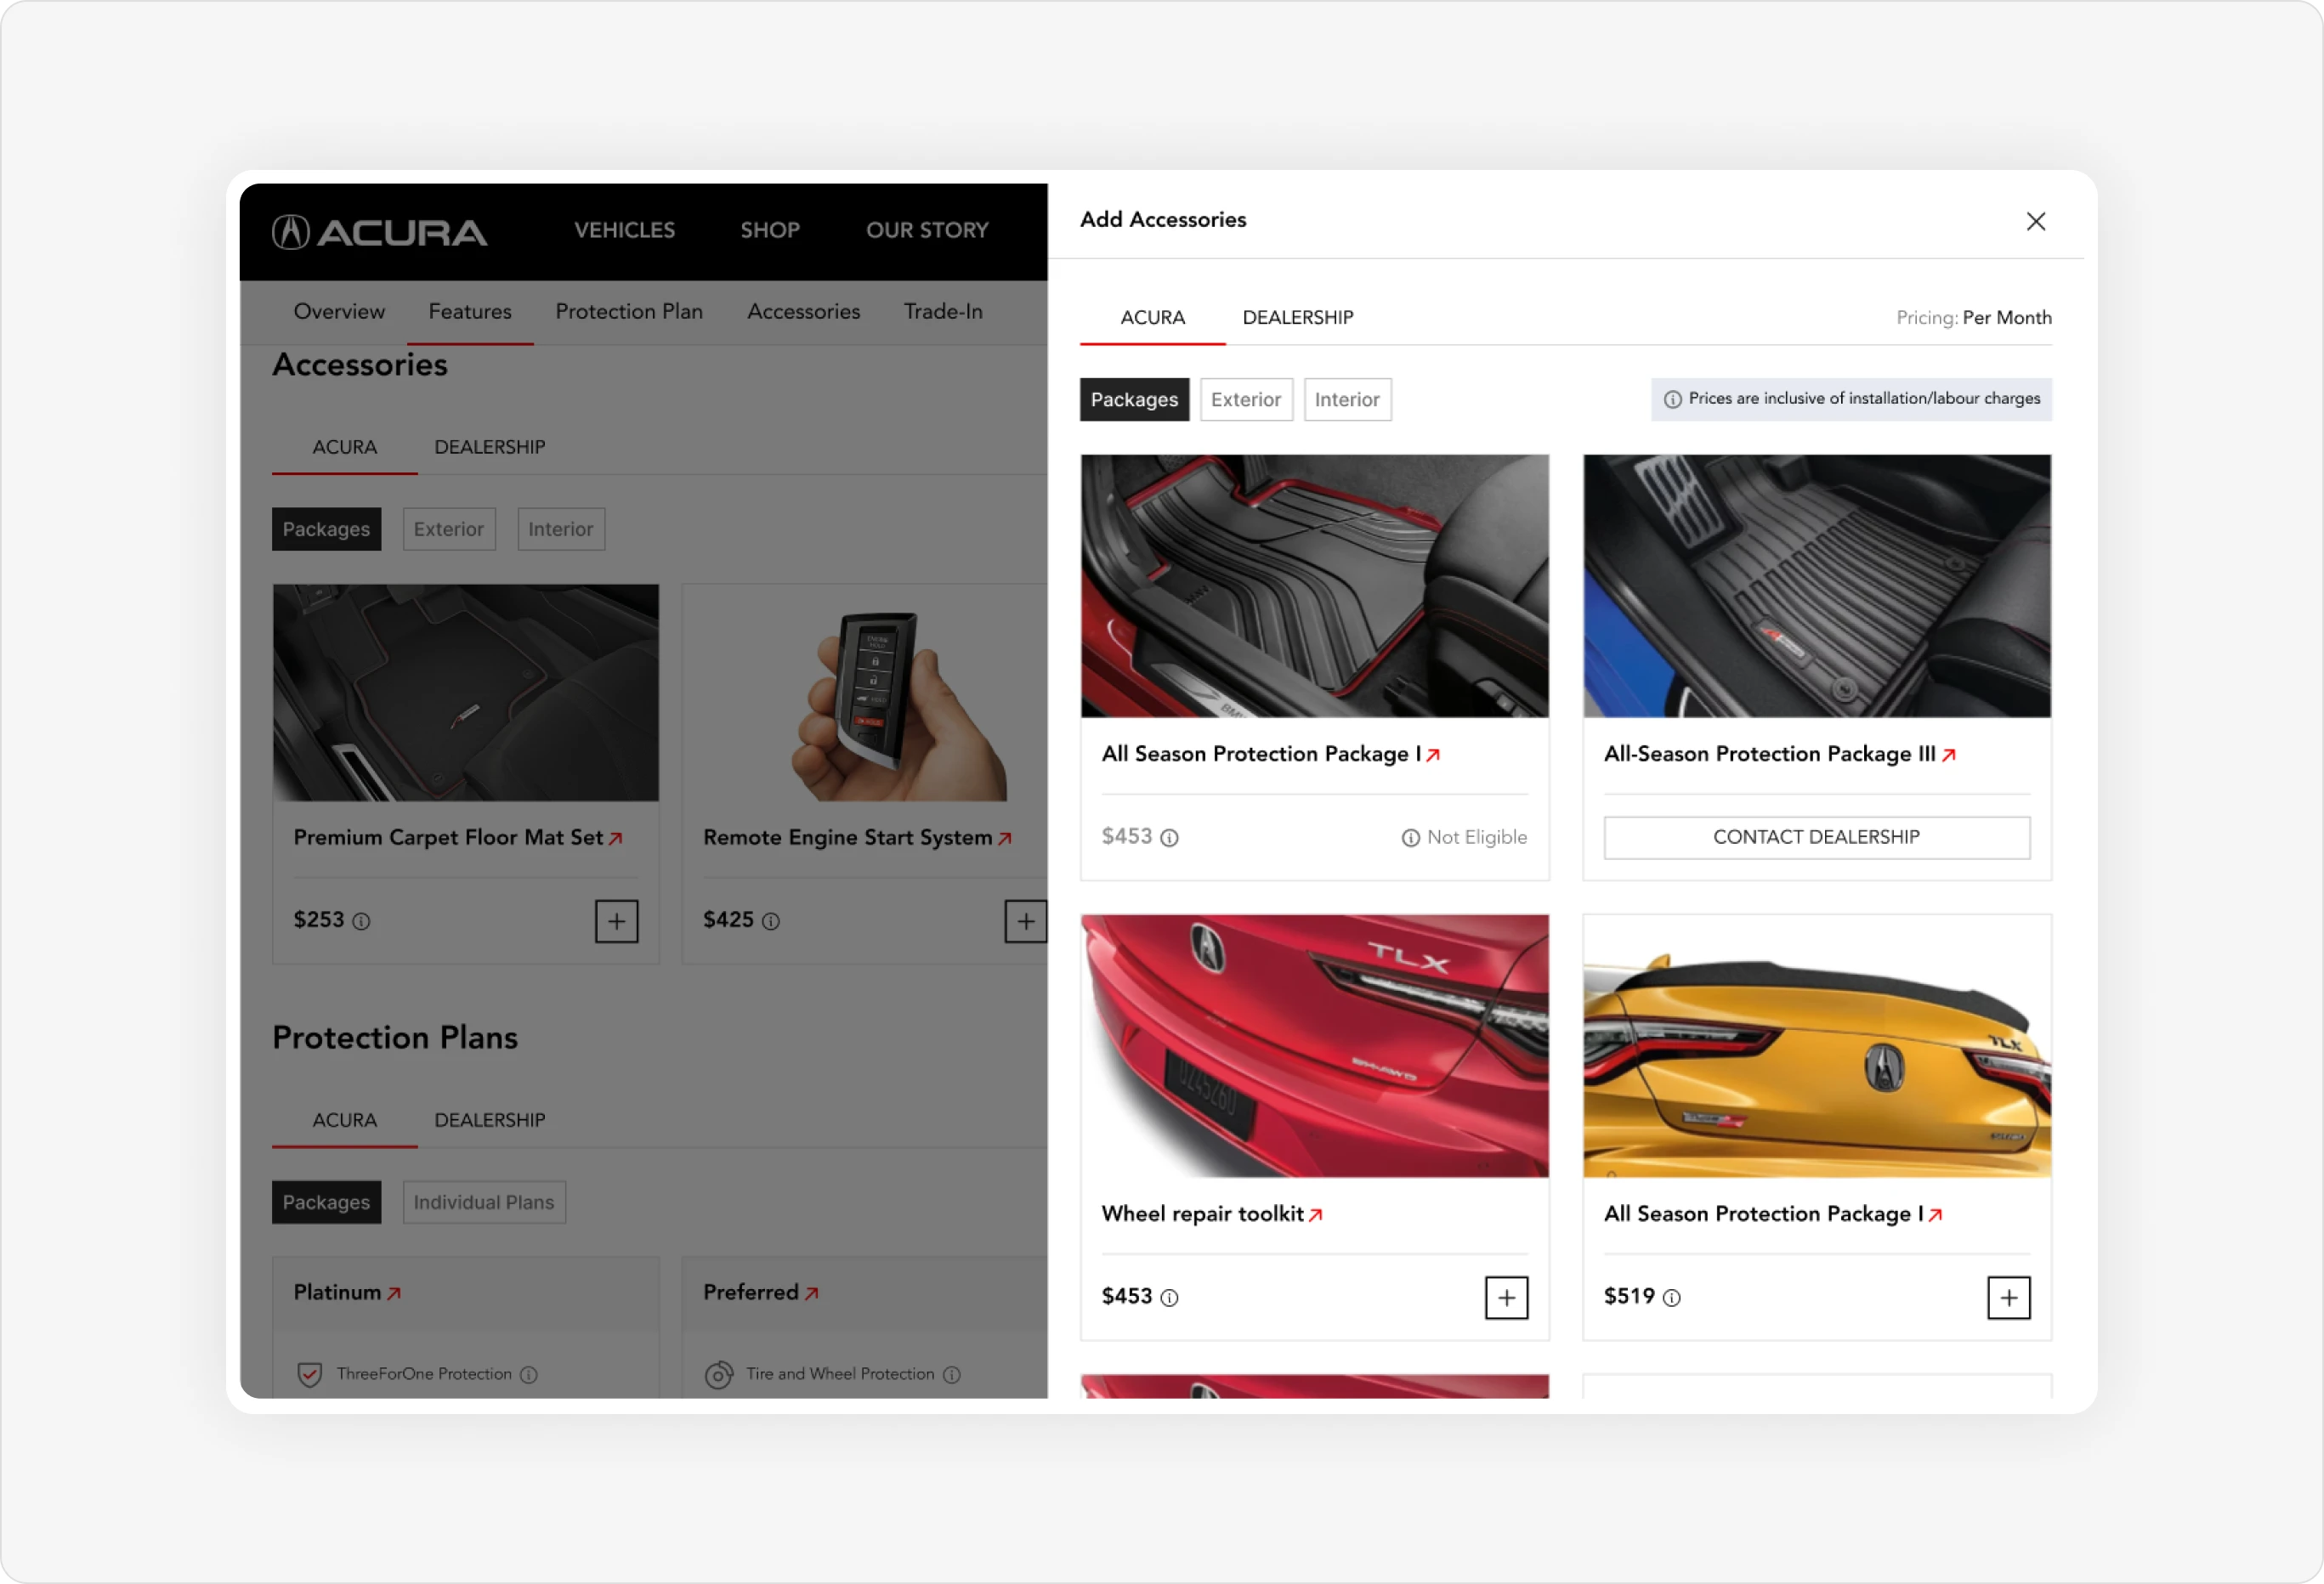
Task: Select Exterior filter under Accessories section
Action: pos(448,529)
